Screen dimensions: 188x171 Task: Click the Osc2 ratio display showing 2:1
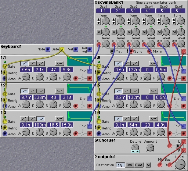[x=118, y=11]
